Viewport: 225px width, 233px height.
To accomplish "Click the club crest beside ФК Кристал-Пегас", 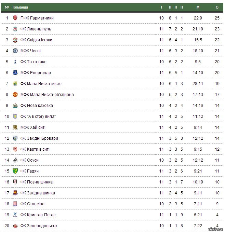I will [15, 215].
